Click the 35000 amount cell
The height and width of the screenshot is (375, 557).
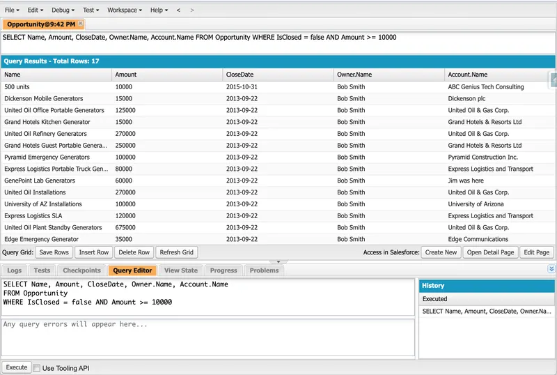click(x=167, y=240)
